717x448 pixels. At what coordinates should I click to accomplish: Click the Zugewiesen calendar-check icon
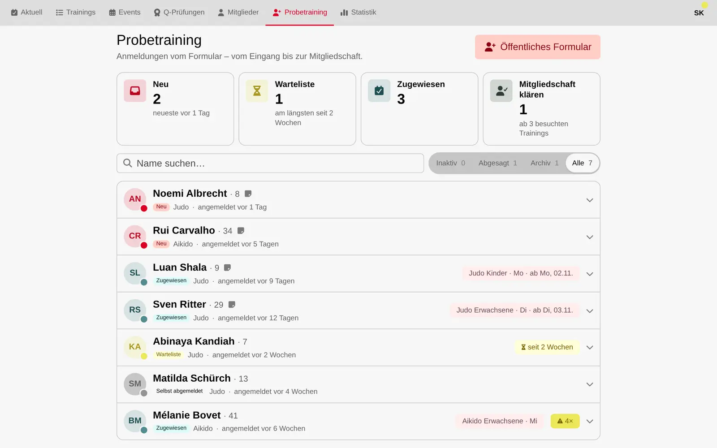(x=379, y=91)
